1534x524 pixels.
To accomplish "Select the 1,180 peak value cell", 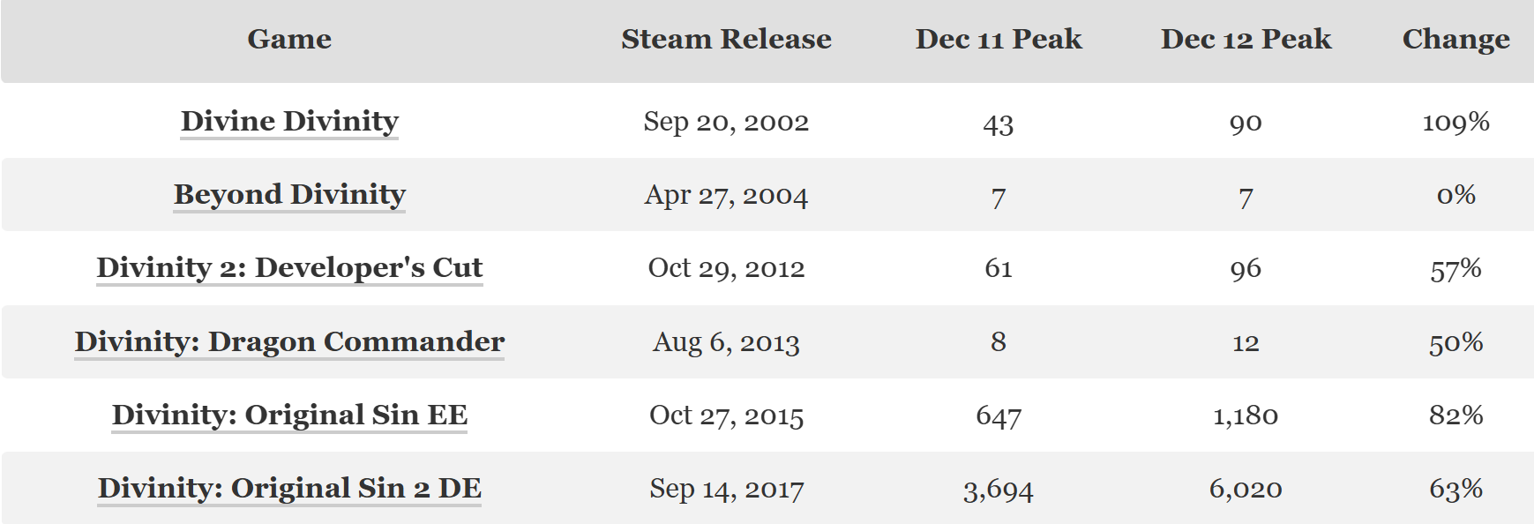I will tap(1246, 415).
